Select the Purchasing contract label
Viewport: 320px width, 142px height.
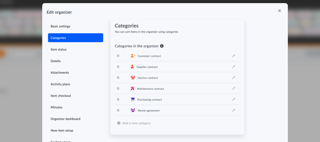150,100
